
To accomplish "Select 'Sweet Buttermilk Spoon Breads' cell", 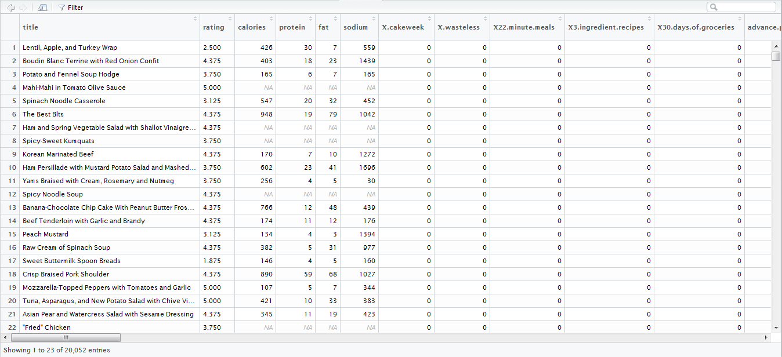I will (110, 261).
